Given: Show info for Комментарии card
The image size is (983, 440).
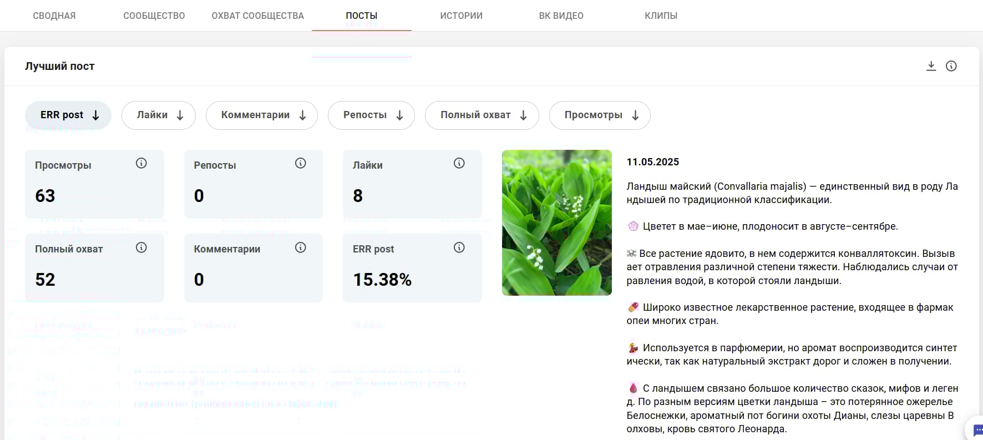Looking at the screenshot, I should (x=300, y=247).
